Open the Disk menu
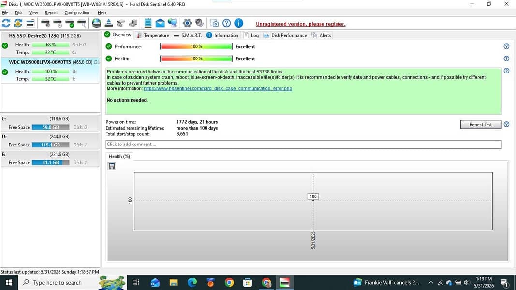The height and width of the screenshot is (290, 516). click(x=19, y=13)
